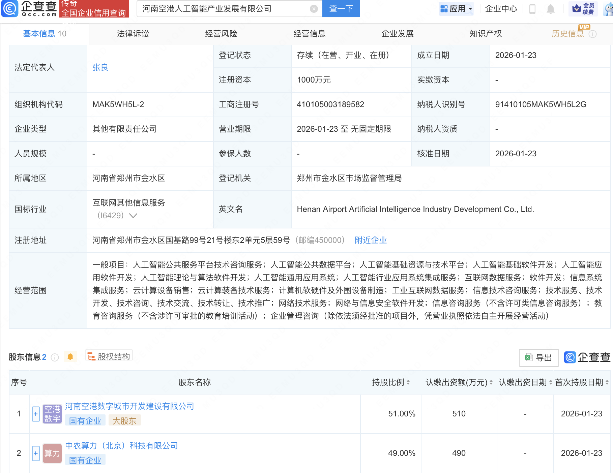613x473 pixels.
Task: Click the 算力 shareholder logo
Action: pyautogui.click(x=52, y=453)
